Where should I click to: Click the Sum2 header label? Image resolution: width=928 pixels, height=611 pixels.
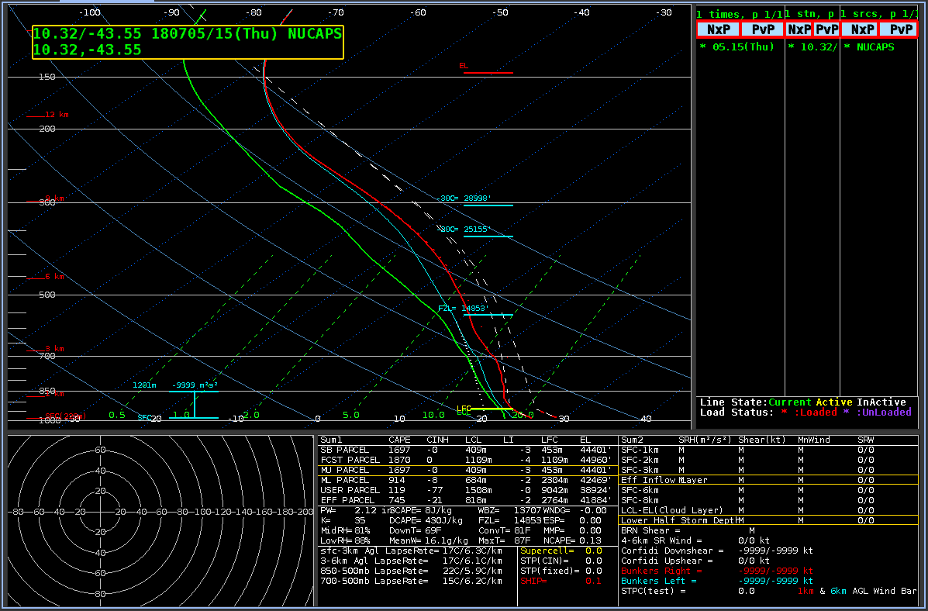click(632, 440)
